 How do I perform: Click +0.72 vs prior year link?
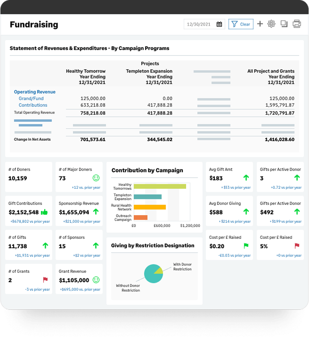286,187
